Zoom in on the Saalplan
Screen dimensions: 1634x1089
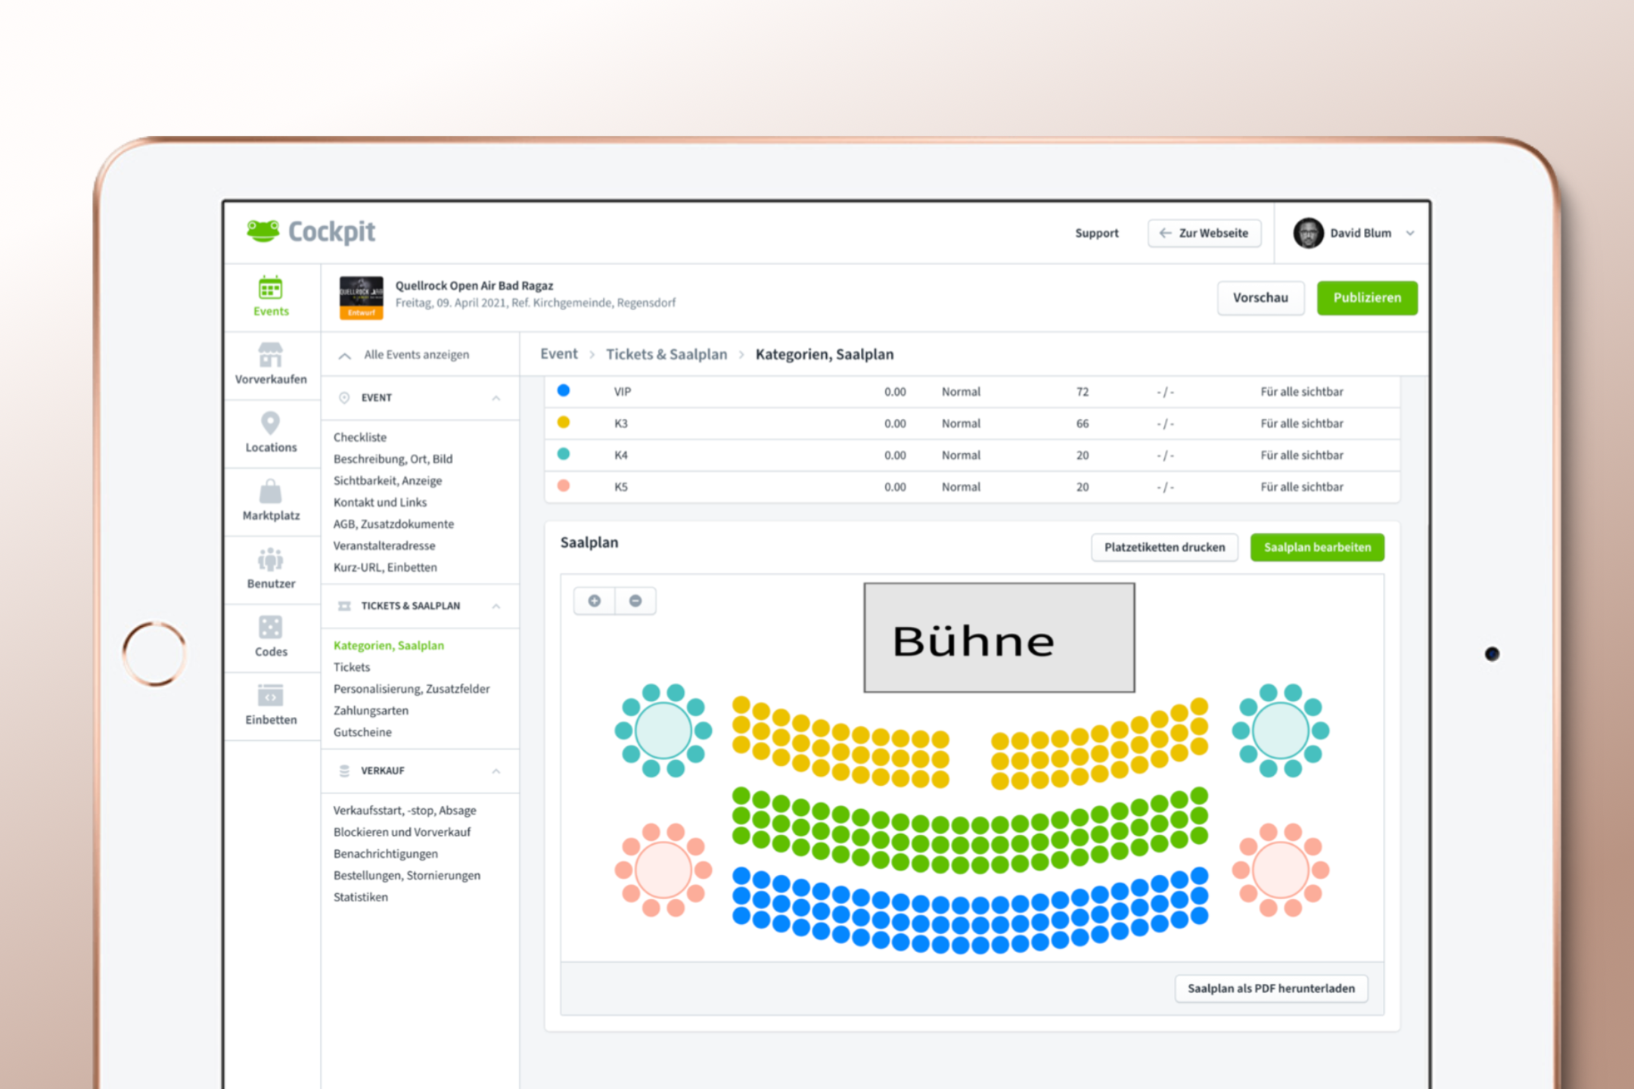tap(595, 600)
